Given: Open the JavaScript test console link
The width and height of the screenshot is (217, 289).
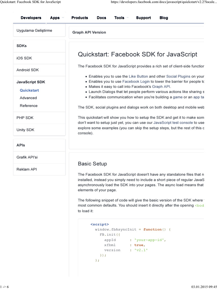Looking at the screenshot, I should click(x=173, y=122).
